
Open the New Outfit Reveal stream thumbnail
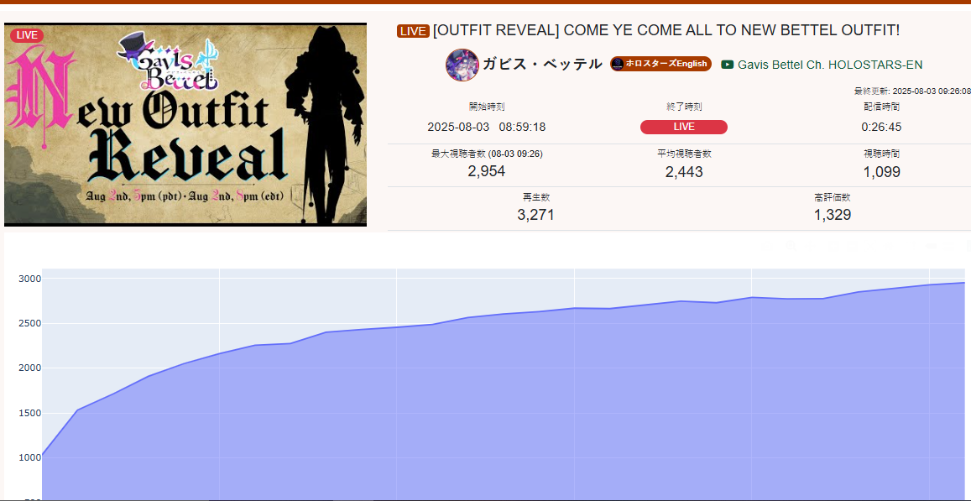(185, 124)
